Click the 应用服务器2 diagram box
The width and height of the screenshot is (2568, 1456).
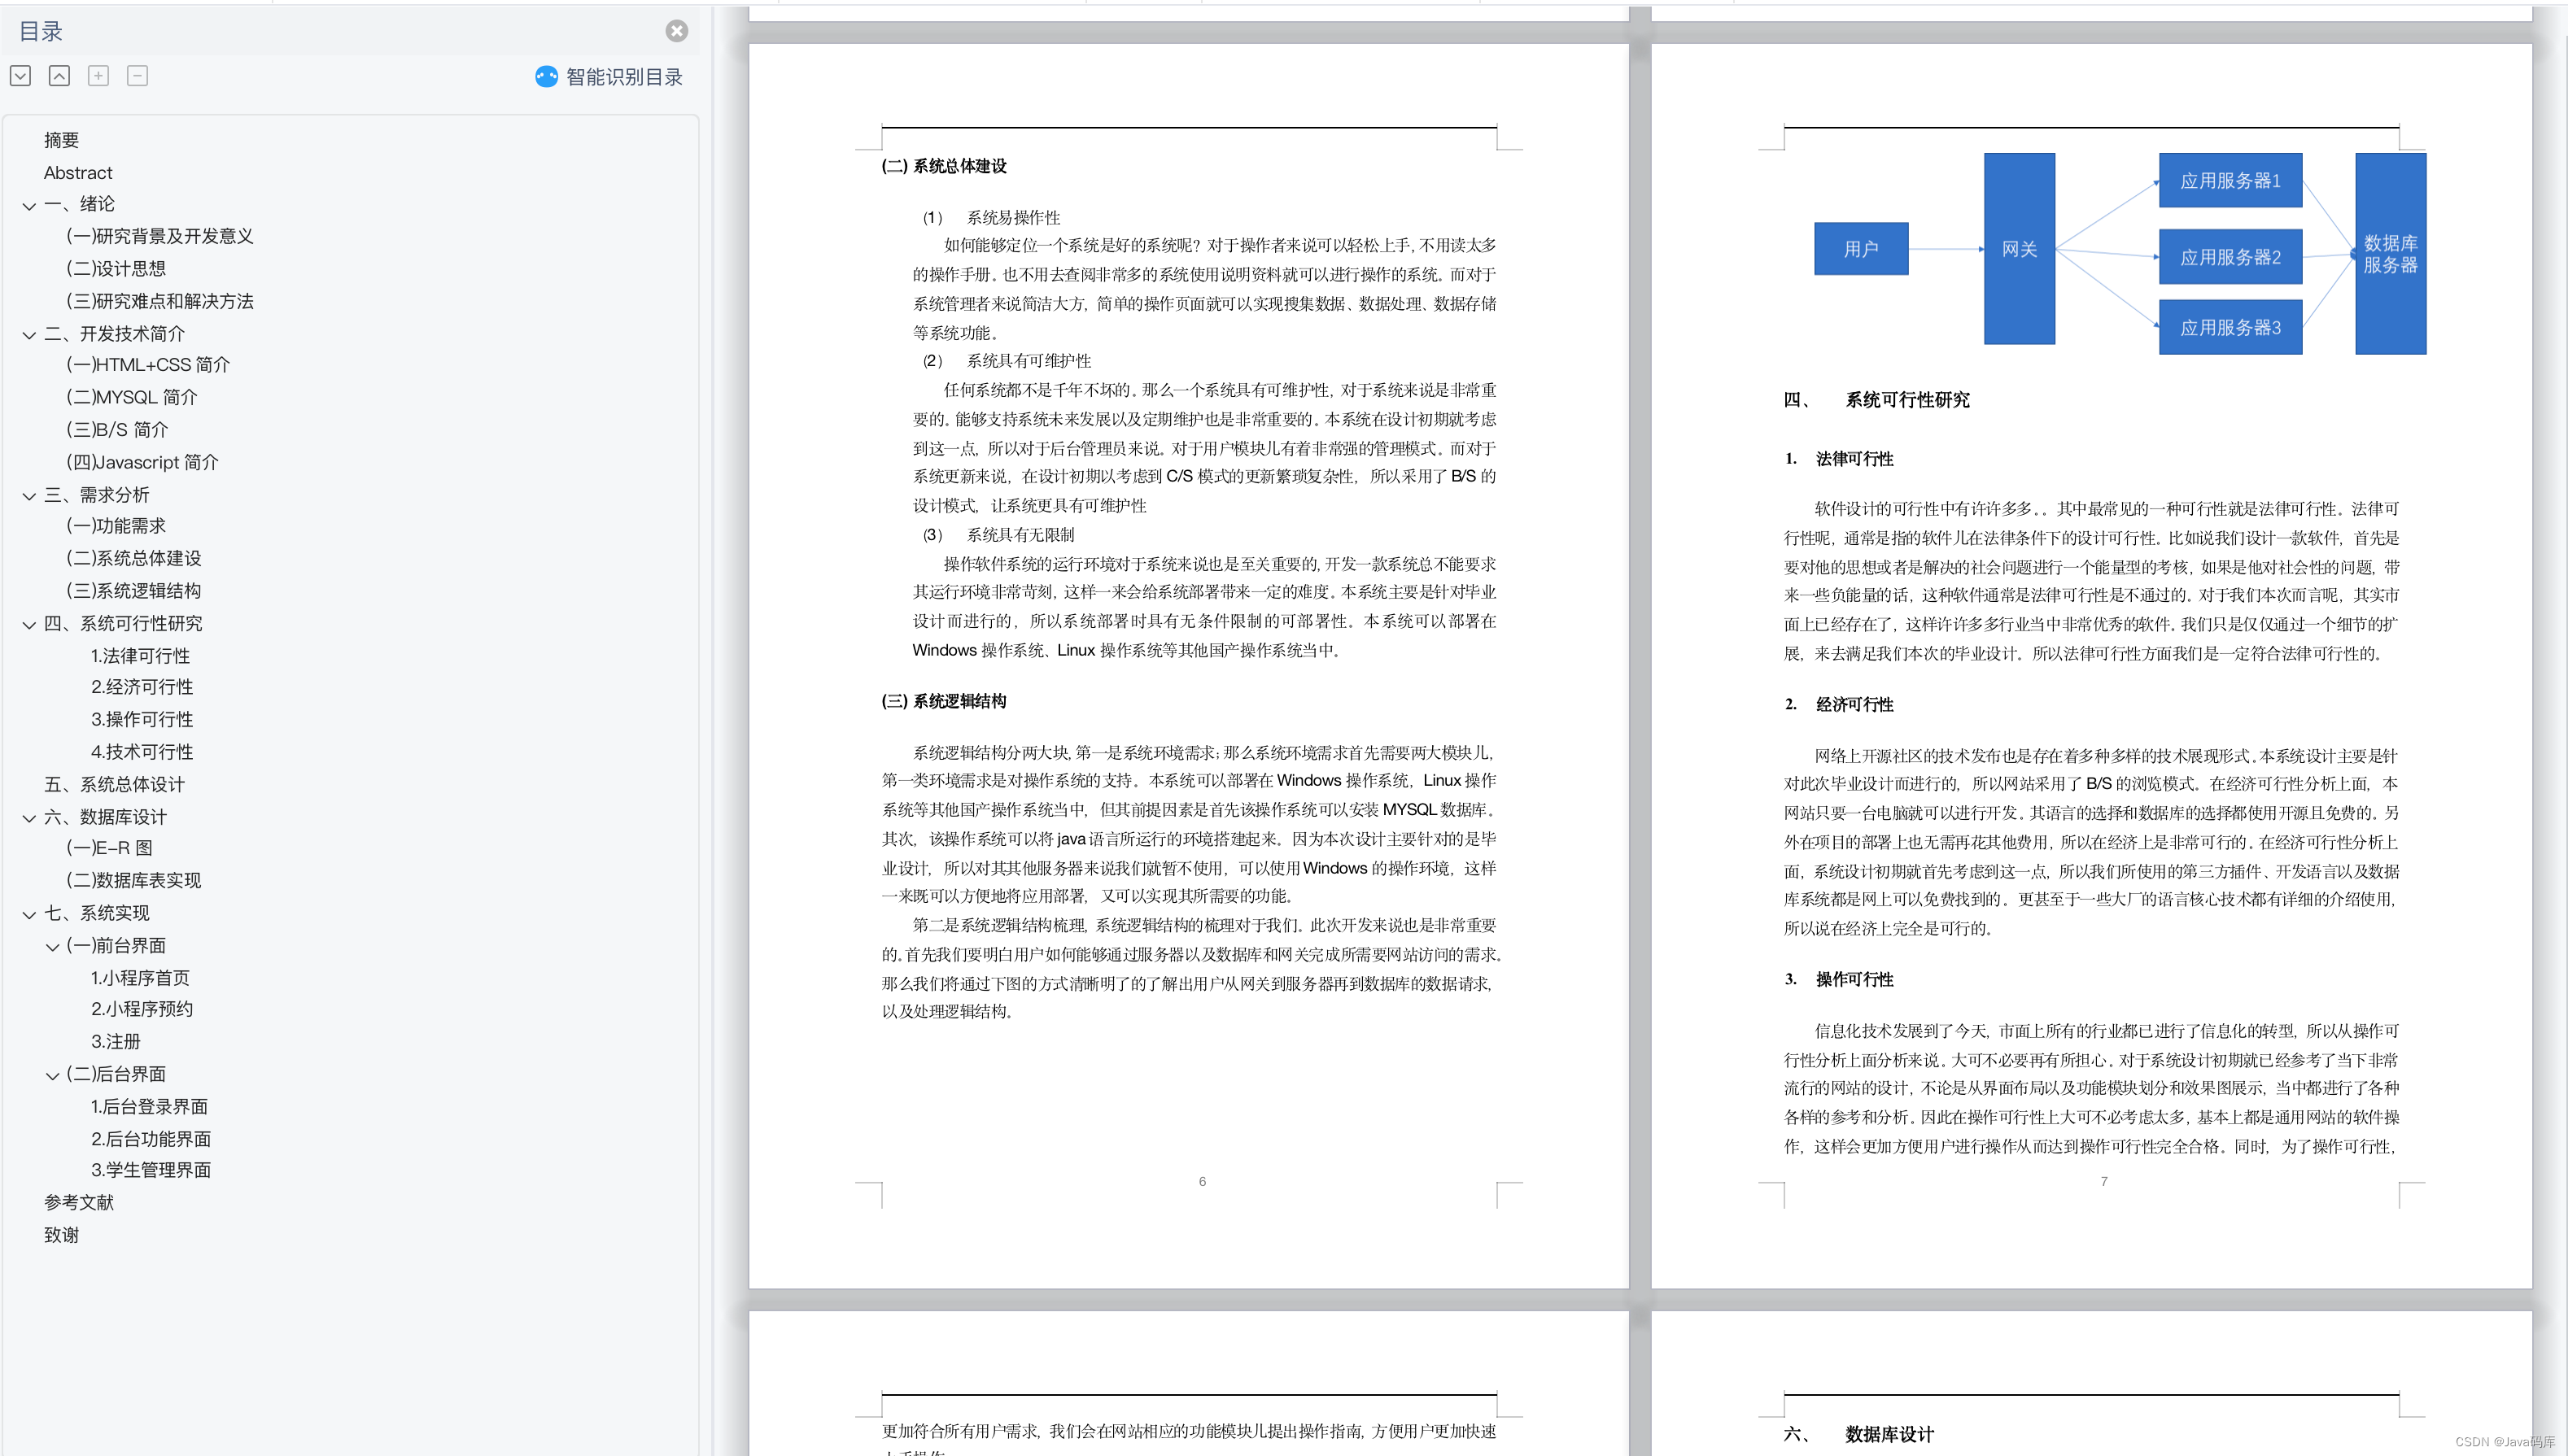click(x=2230, y=257)
